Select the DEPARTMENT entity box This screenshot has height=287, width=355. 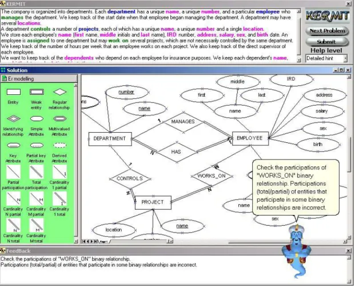point(110,139)
